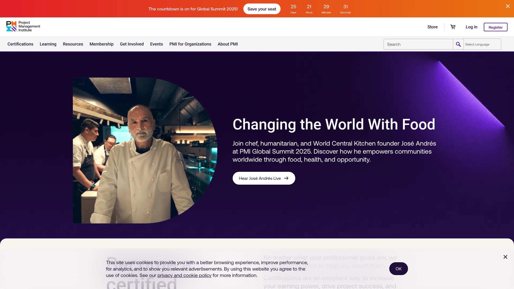Go to the Events menu item

156,44
